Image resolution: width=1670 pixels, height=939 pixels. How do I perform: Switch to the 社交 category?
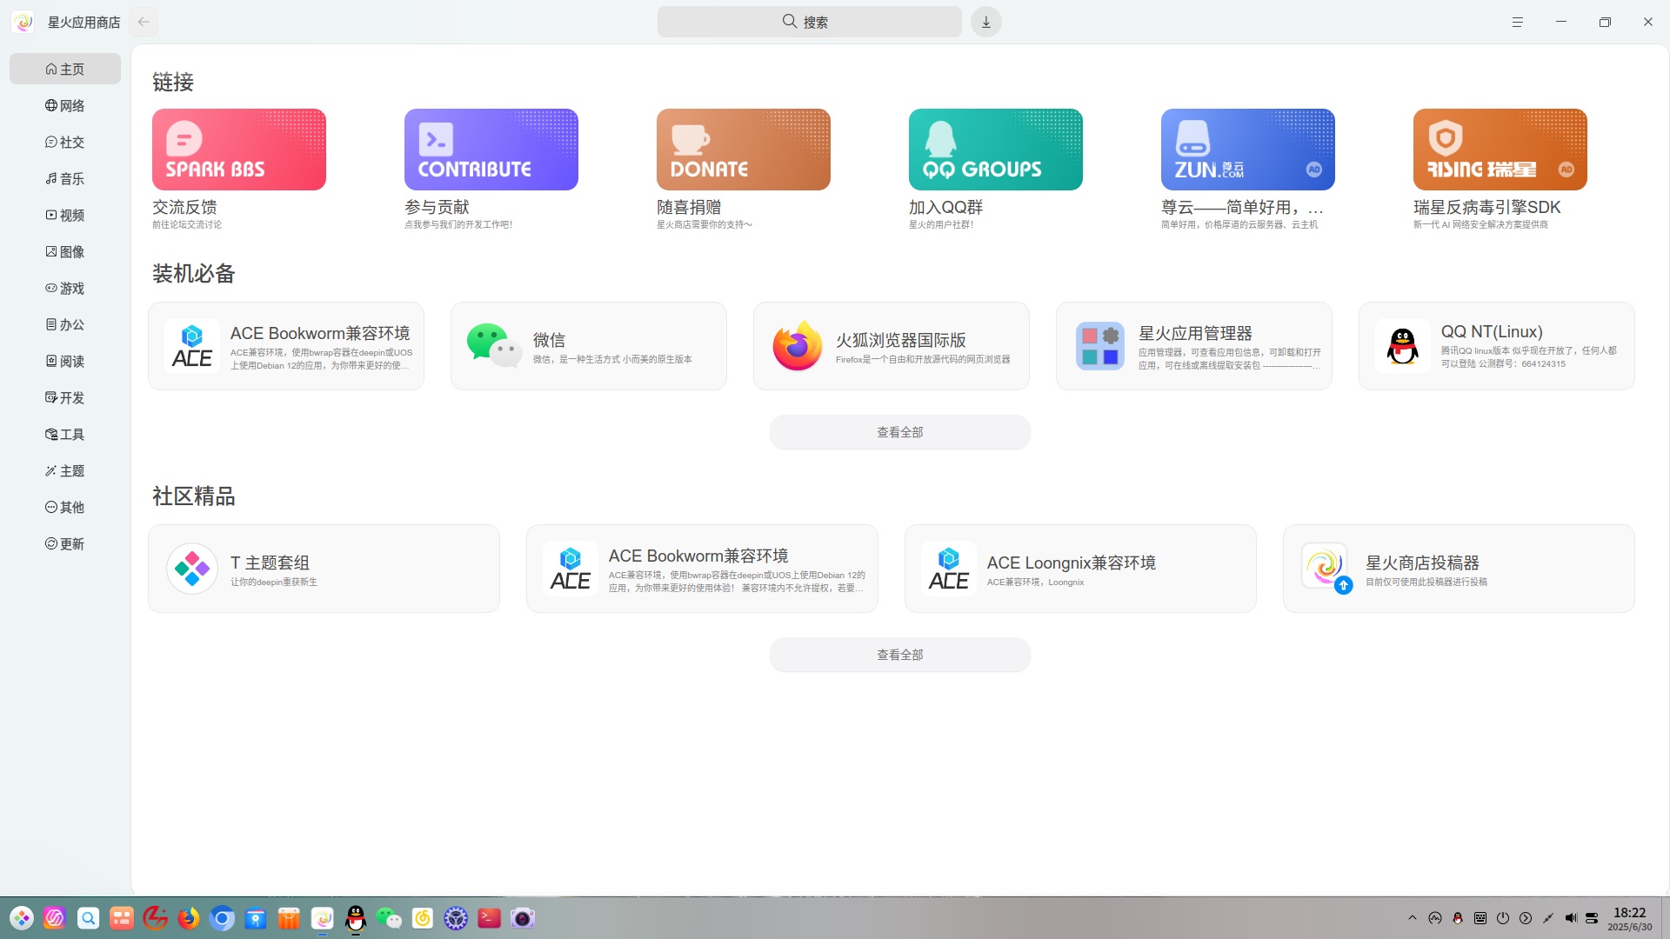[65, 142]
